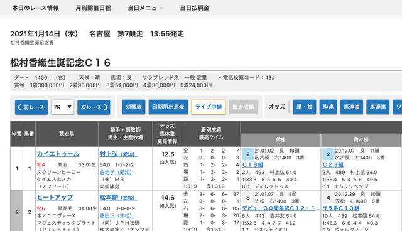
Task: Open the 7R race number dropdown
Action: tap(63, 107)
